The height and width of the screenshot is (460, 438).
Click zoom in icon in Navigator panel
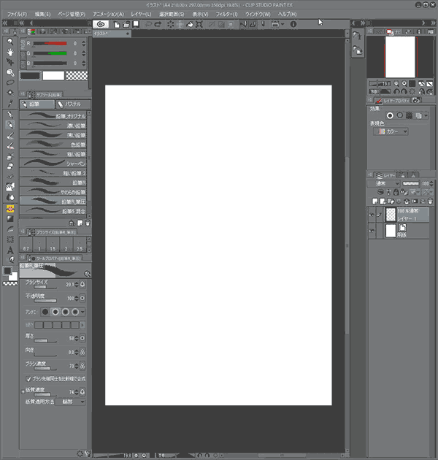tap(404, 84)
